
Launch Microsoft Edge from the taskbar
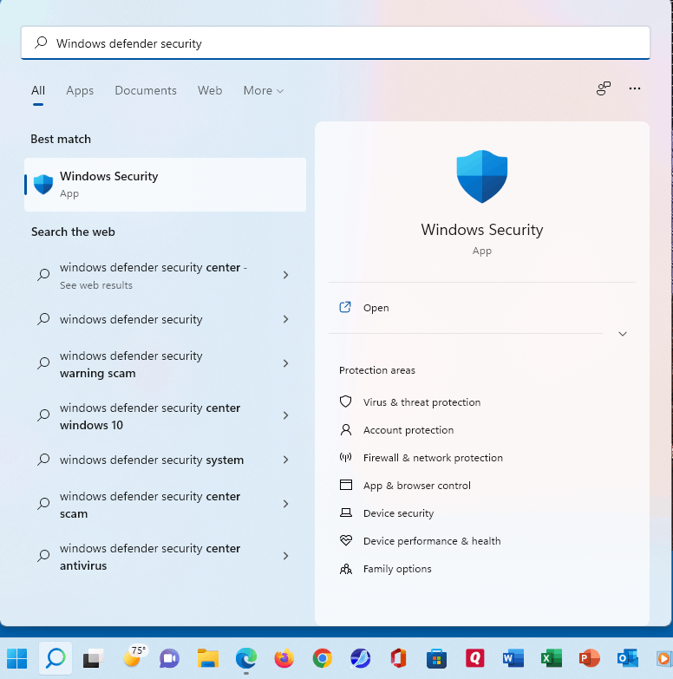[246, 659]
